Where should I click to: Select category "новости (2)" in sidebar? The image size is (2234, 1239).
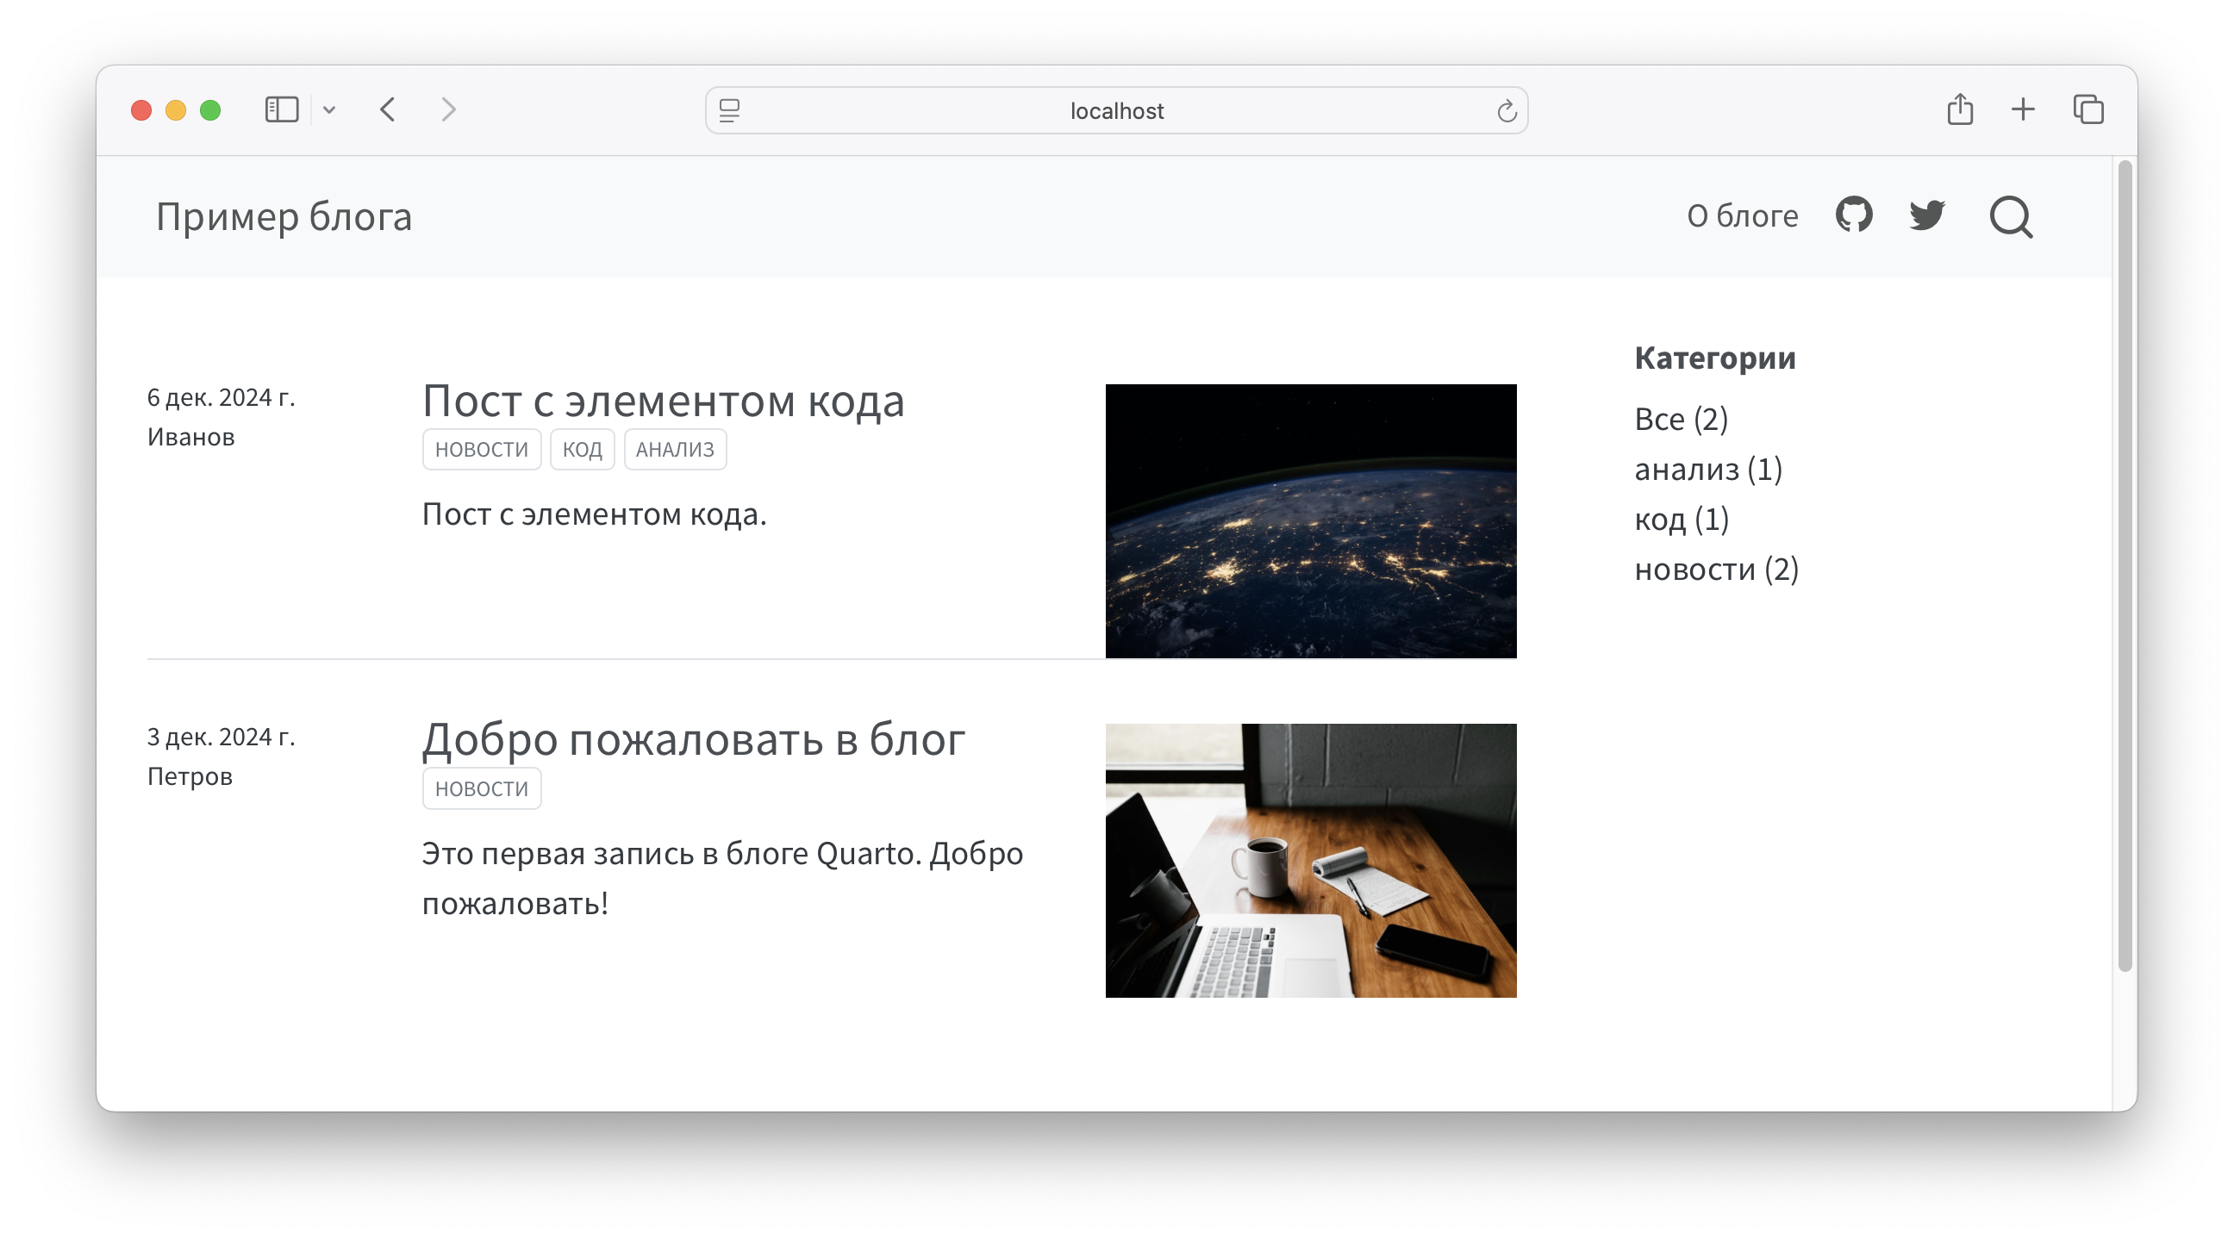tap(1715, 570)
